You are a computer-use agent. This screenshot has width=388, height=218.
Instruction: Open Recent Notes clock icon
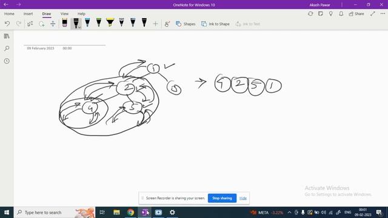(x=7, y=61)
